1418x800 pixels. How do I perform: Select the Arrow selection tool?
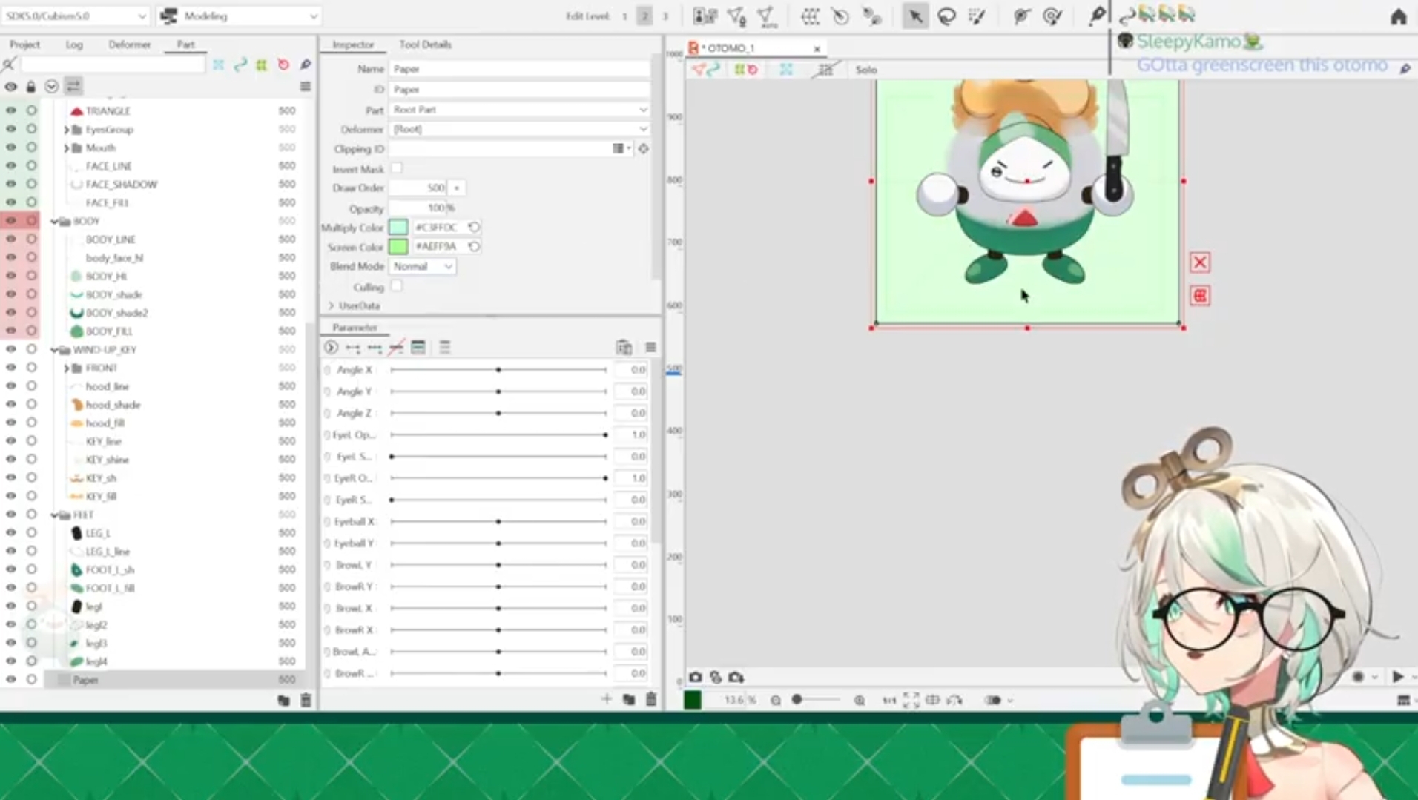pos(915,16)
